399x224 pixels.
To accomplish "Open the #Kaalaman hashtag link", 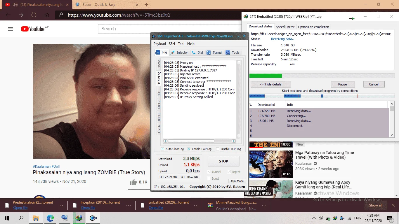I will [x=42, y=166].
